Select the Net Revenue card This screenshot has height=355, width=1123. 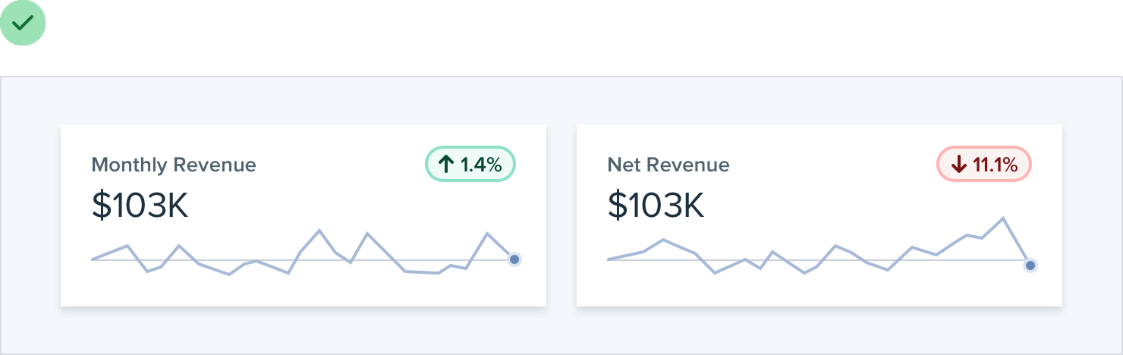[x=819, y=288]
